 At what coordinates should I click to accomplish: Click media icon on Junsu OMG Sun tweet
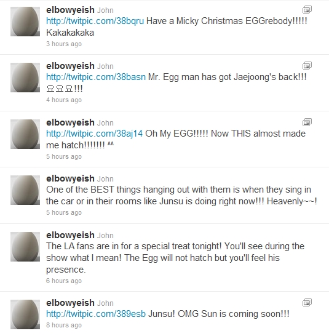(307, 303)
